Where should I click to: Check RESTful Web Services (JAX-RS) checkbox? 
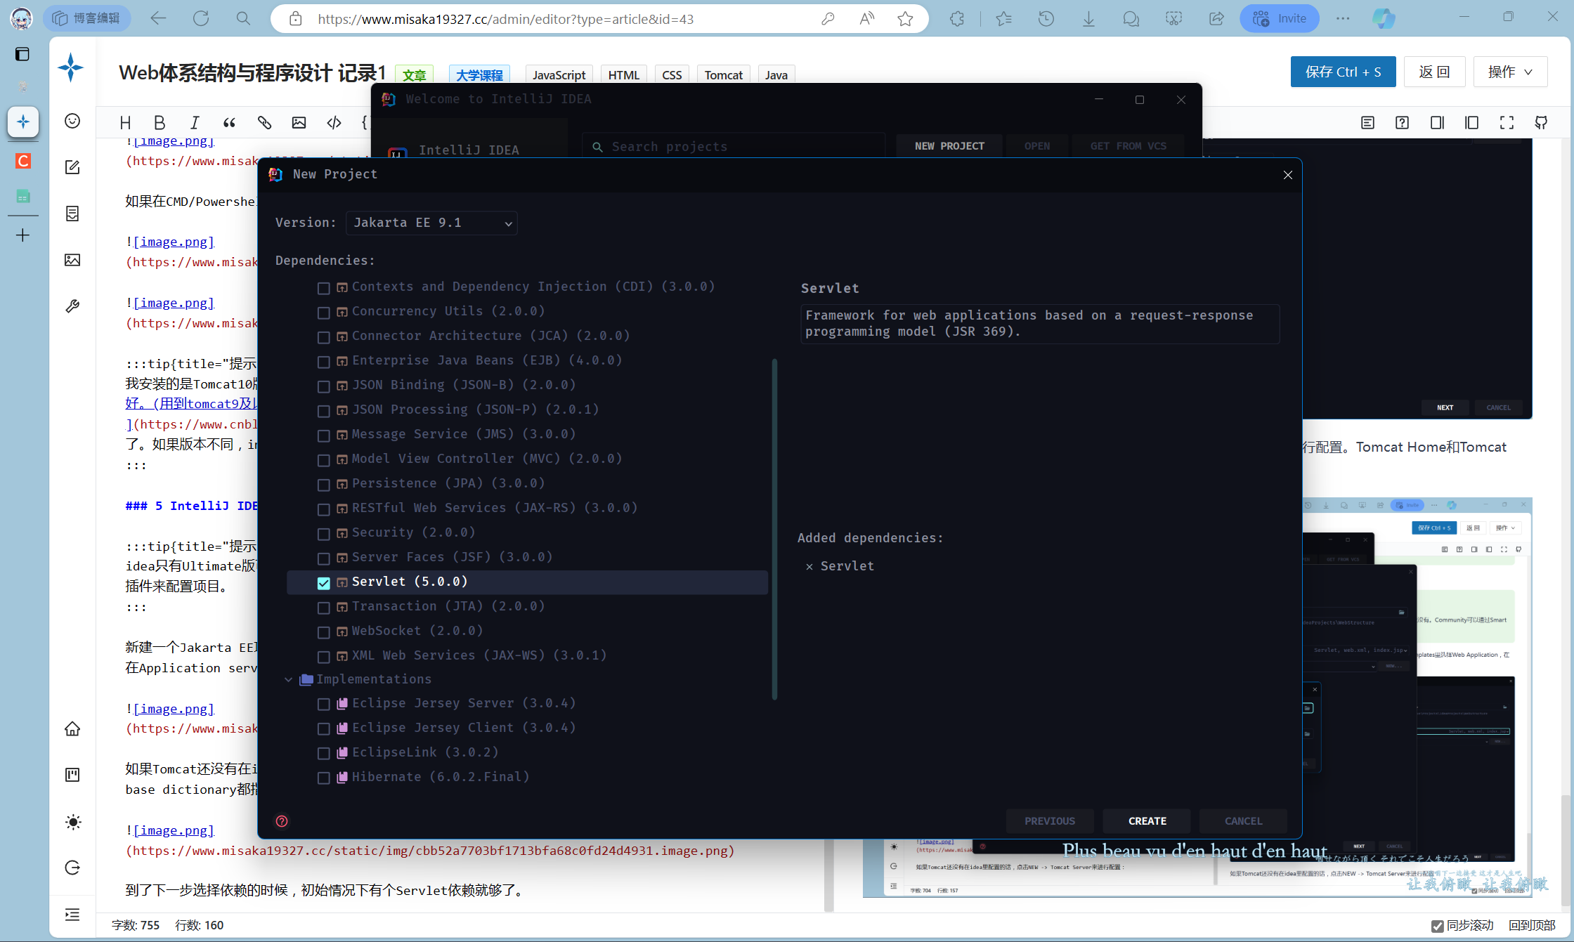tap(324, 509)
